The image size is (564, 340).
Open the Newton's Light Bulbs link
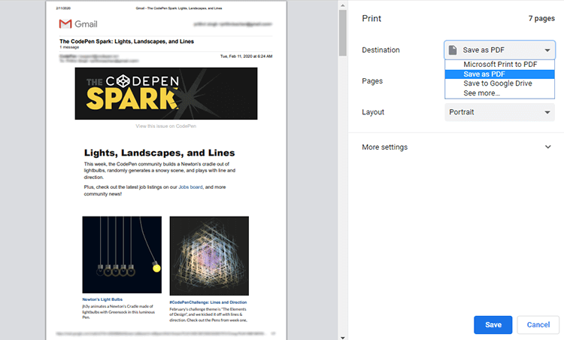[x=102, y=299]
